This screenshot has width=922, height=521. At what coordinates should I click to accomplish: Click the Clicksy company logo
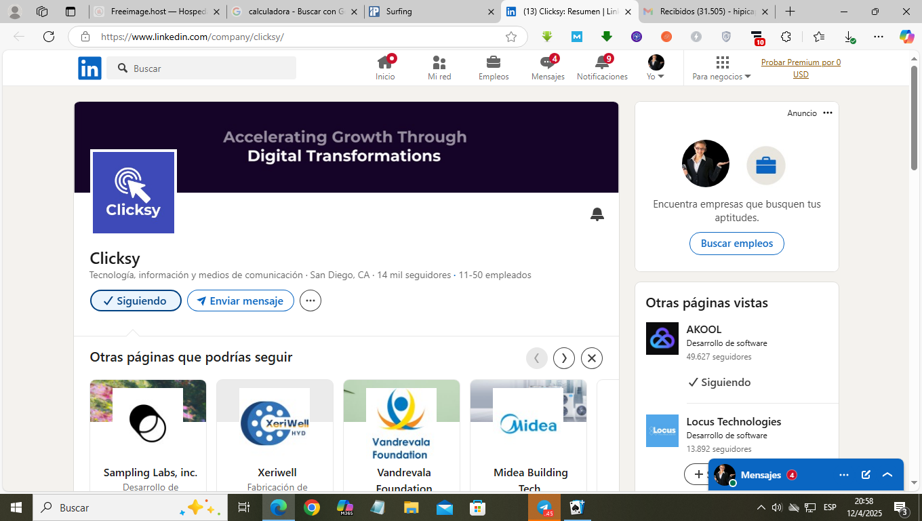(134, 193)
